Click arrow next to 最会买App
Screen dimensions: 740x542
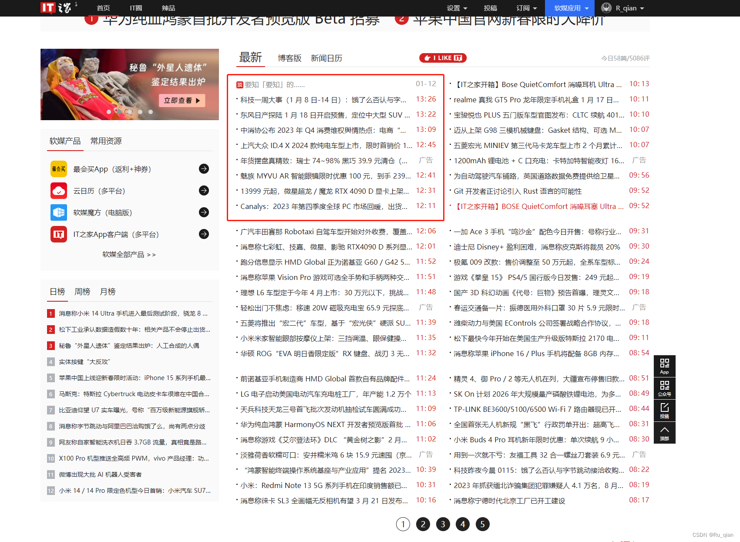(204, 169)
